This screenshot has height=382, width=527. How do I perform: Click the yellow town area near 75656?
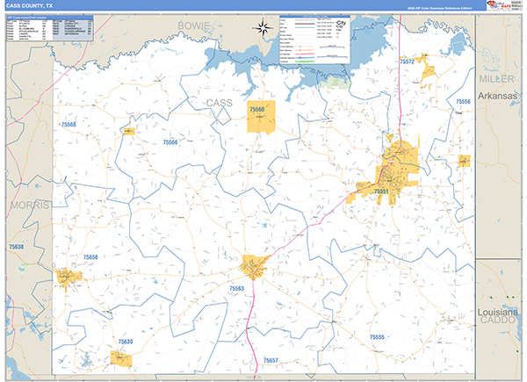click(69, 278)
